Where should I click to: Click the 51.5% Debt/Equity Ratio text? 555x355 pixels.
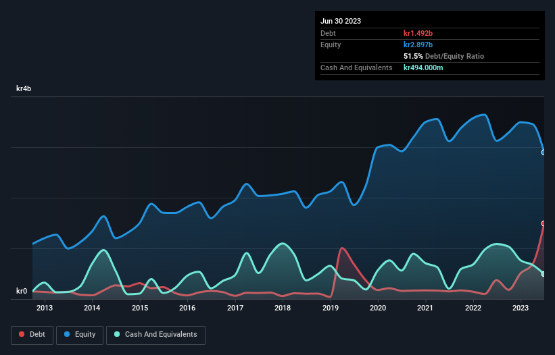[x=443, y=56]
